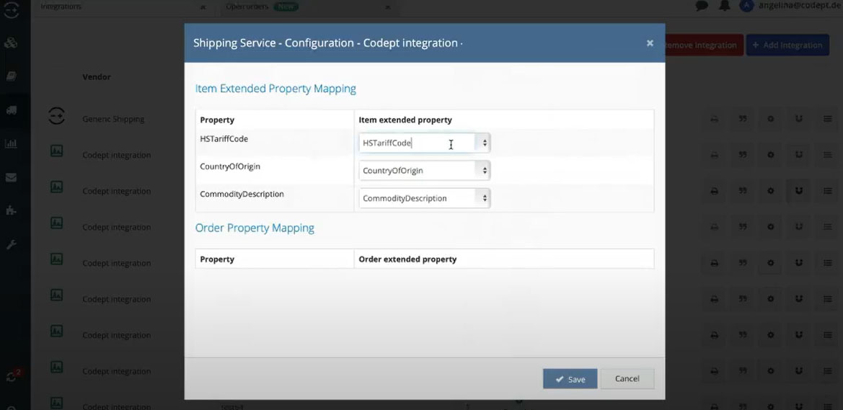
Task: Click the Order Property Mapping heading
Action: coord(255,228)
